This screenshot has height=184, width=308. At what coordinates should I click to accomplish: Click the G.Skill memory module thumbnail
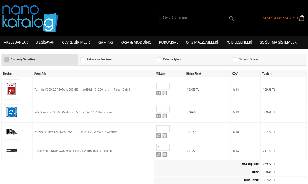(x=12, y=151)
